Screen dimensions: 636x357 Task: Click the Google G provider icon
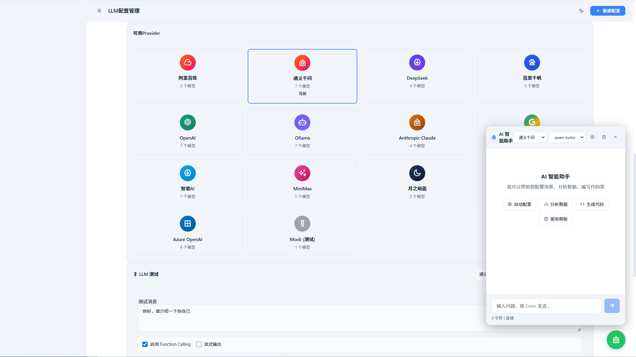[532, 121]
